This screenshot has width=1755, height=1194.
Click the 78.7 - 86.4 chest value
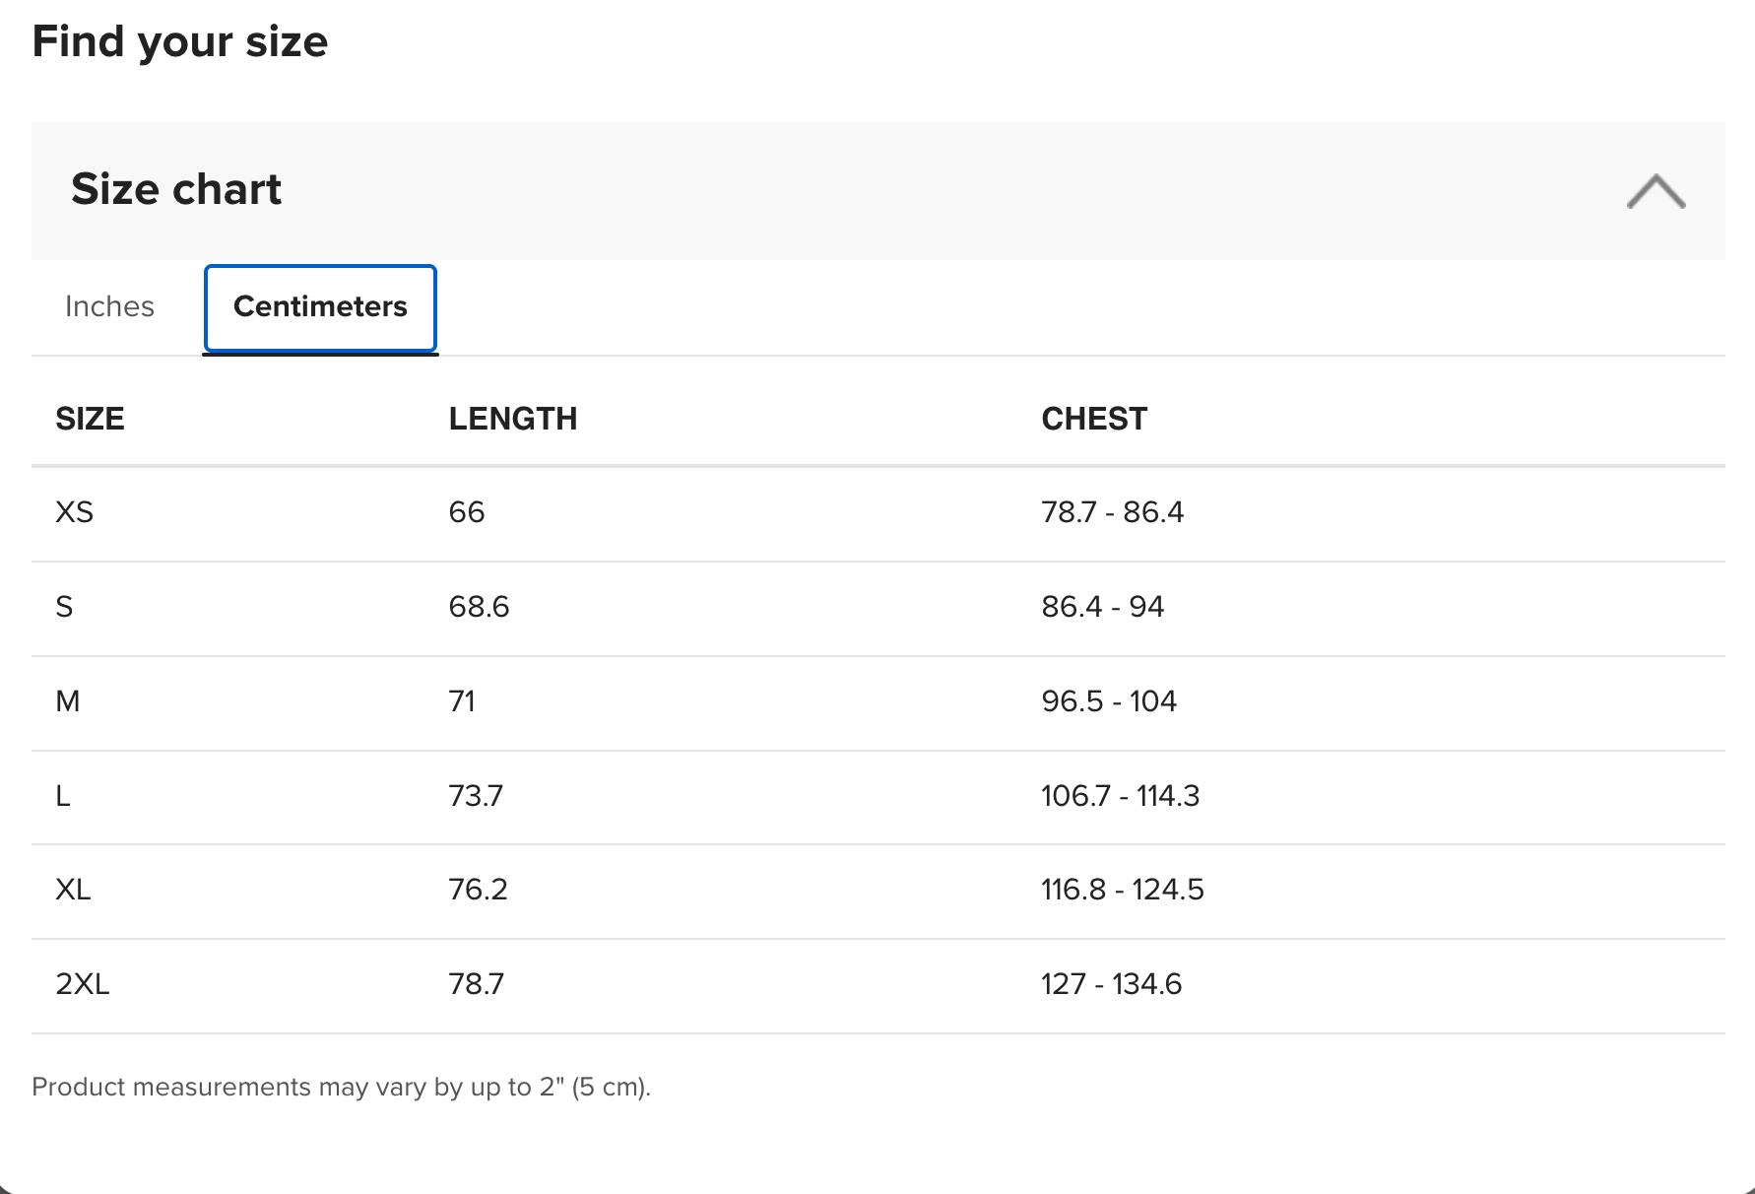[x=1113, y=512]
